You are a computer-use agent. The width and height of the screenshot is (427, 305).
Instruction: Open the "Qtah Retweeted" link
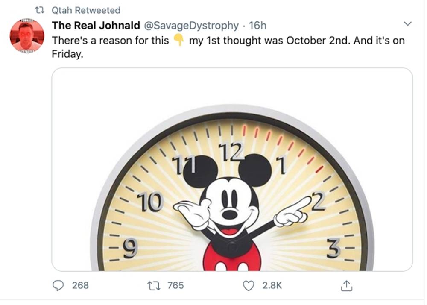pos(85,10)
